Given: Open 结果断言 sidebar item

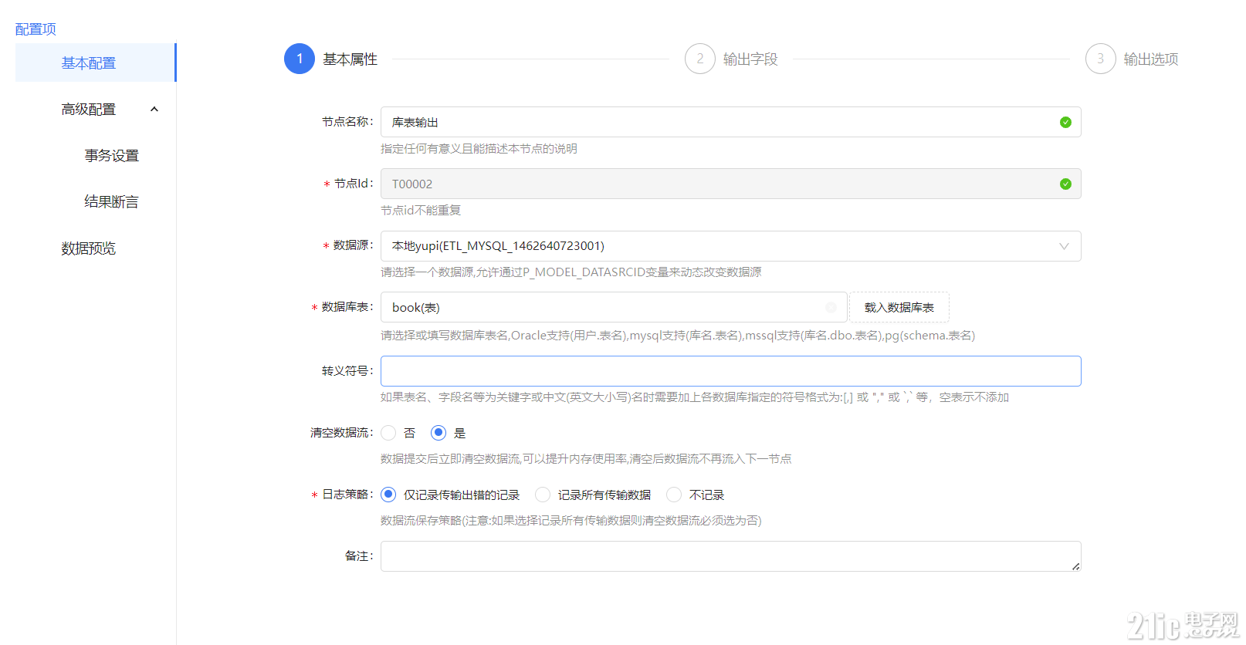Looking at the screenshot, I should (112, 201).
